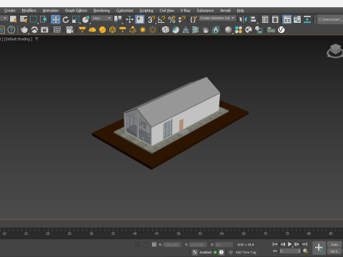
Task: Click the teapot Render Setup icon
Action: pyautogui.click(x=24, y=30)
